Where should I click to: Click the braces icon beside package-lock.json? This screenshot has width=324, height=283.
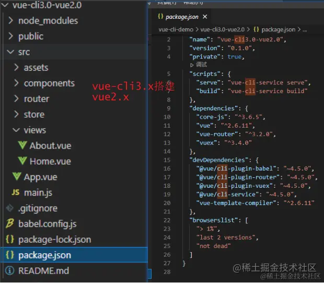click(10, 240)
